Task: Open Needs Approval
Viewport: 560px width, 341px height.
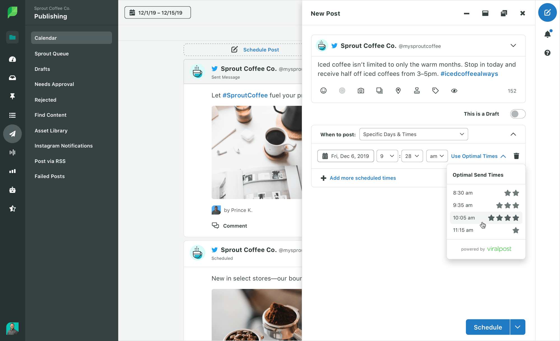Action: tap(54, 84)
